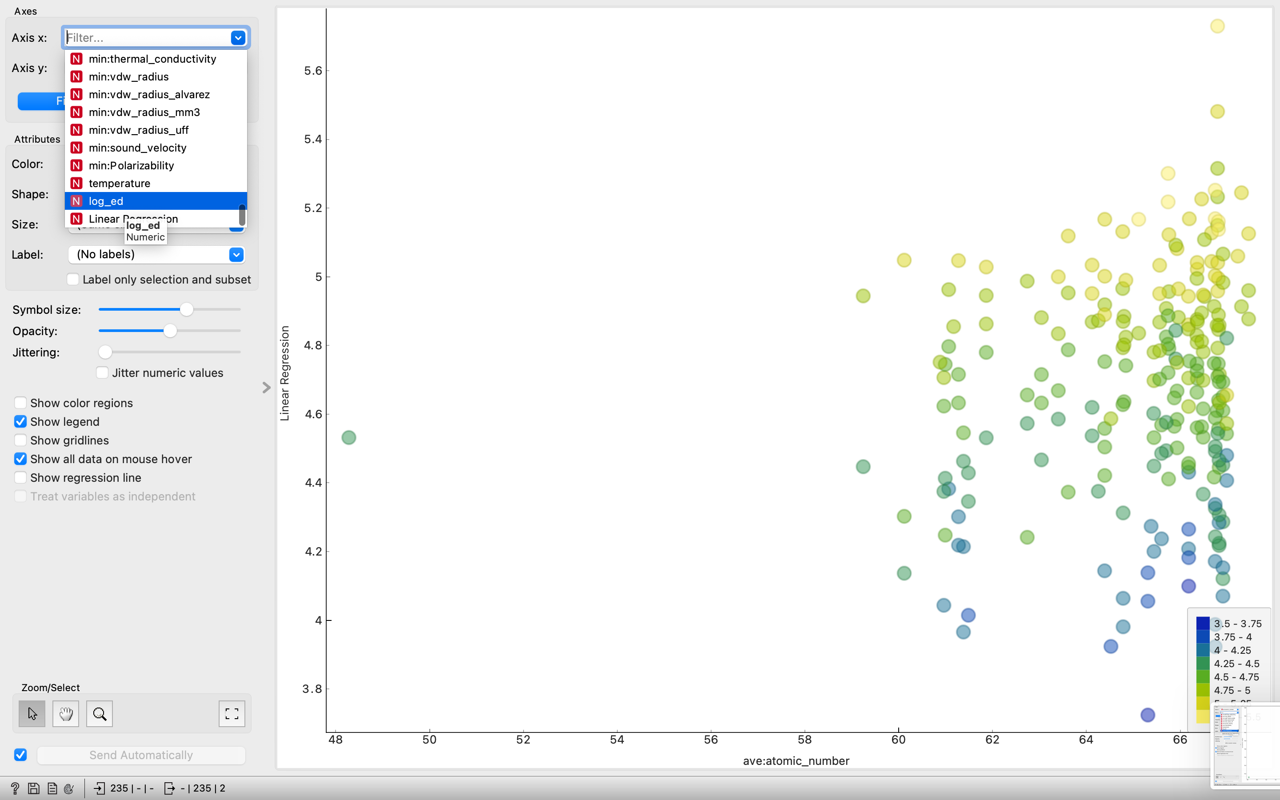Select the arrow selection tool in Zoom/Select
The width and height of the screenshot is (1280, 800).
click(32, 713)
